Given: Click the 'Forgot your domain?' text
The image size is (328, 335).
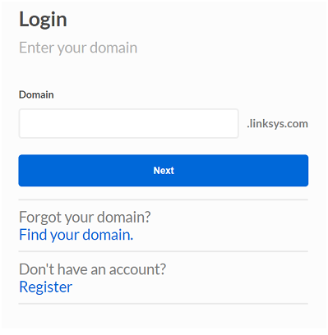Looking at the screenshot, I should (85, 218).
